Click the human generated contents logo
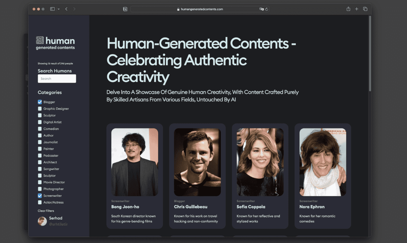 [55, 43]
